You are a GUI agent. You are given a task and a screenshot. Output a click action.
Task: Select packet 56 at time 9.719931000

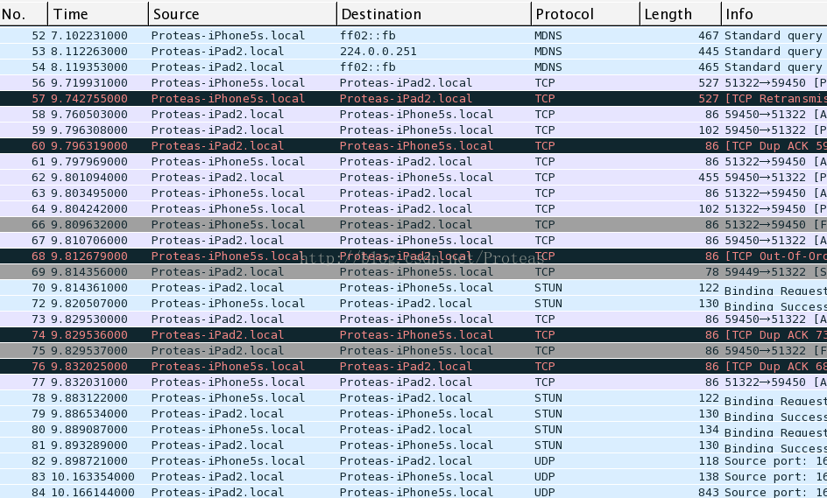point(413,83)
